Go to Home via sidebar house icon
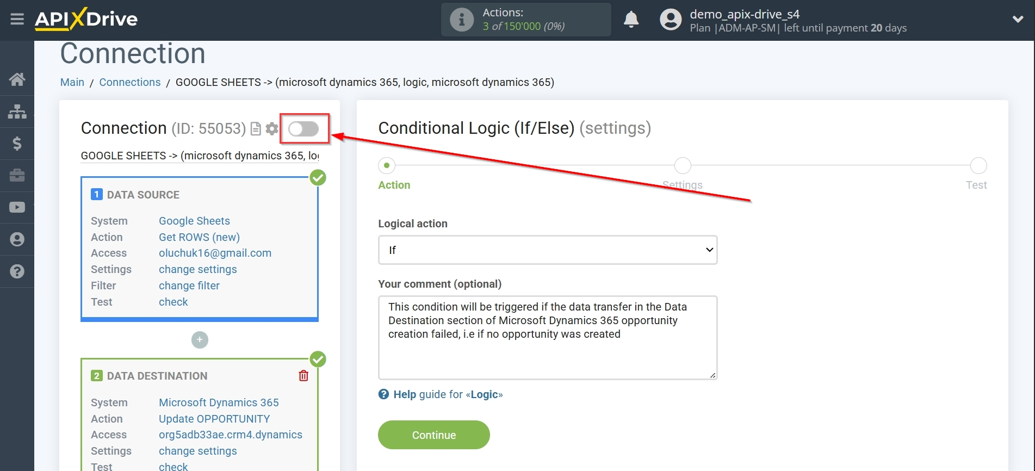This screenshot has height=471, width=1035. click(17, 79)
